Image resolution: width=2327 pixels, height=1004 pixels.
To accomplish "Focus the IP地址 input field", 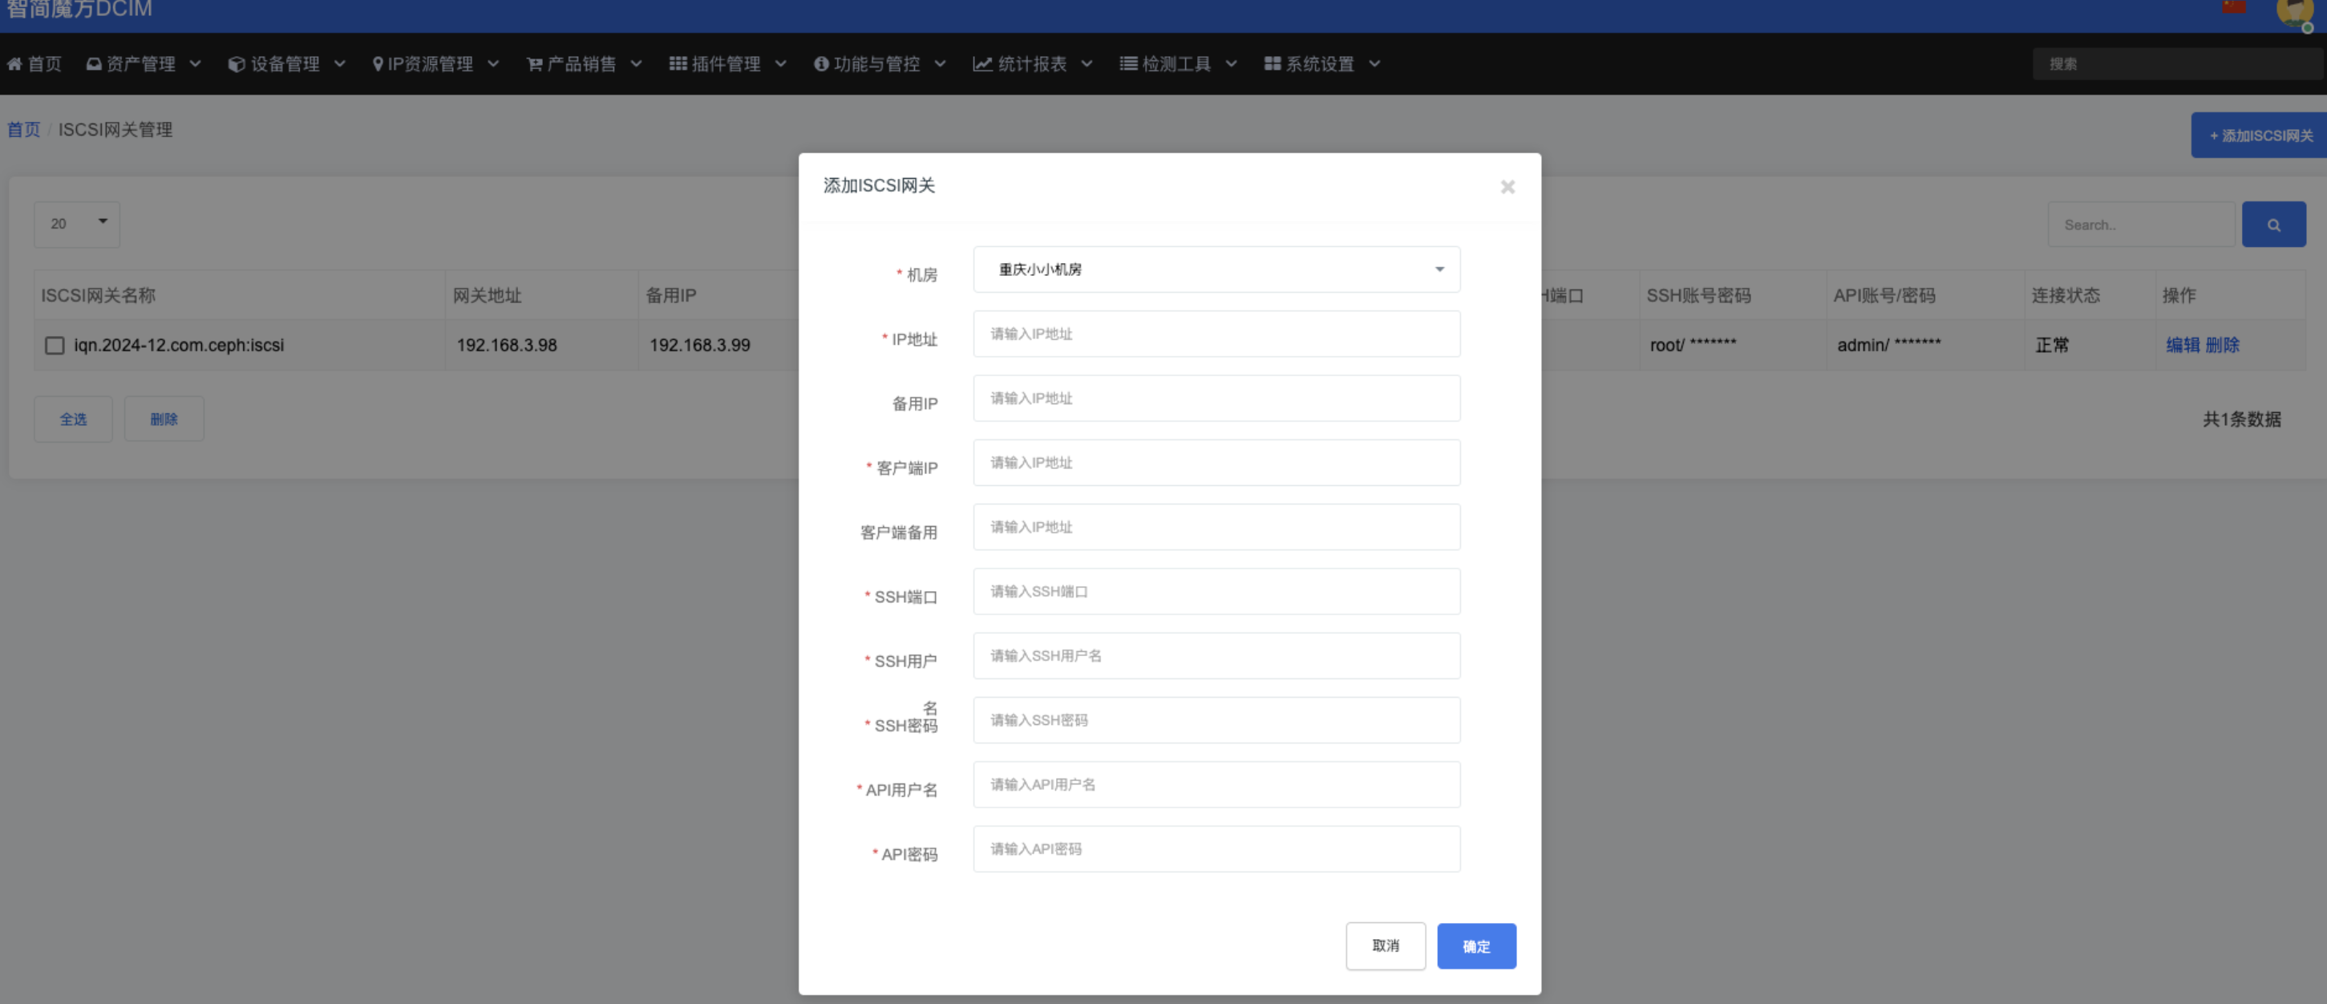I will pos(1216,334).
